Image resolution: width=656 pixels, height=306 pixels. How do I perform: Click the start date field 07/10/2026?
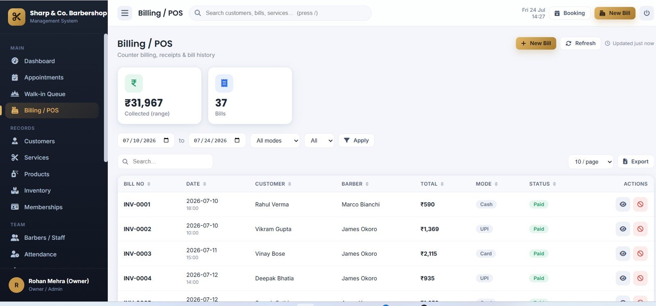(146, 140)
